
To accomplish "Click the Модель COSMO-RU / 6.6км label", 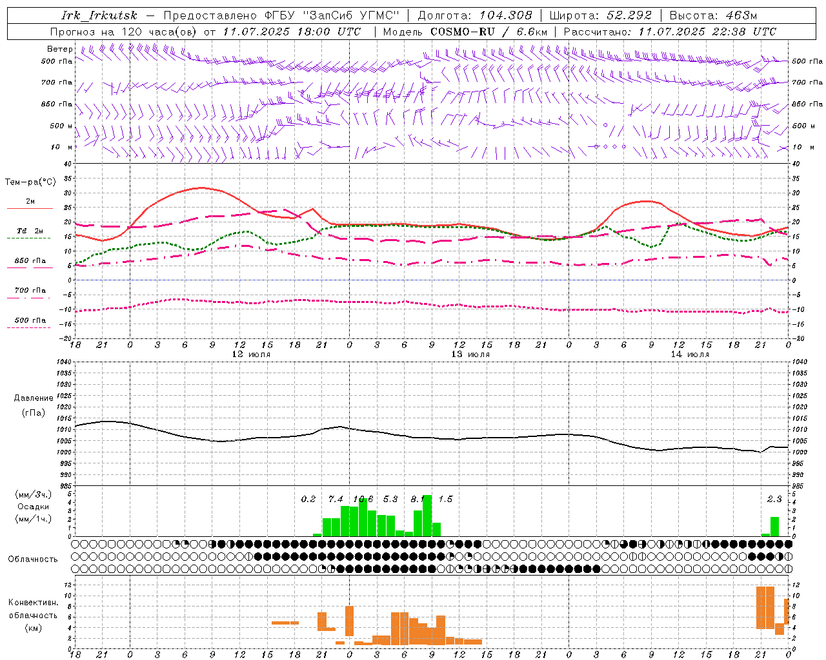I will [465, 32].
